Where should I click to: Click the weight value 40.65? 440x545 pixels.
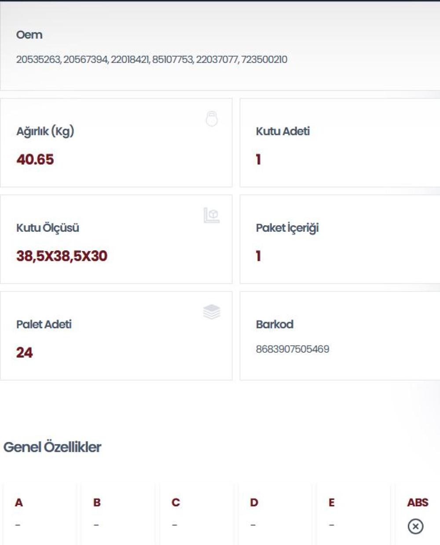pos(35,159)
